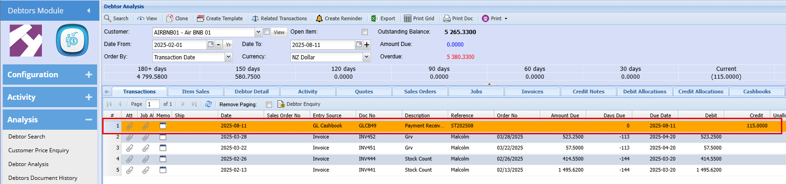This screenshot has width=786, height=184.
Task: Click the Related Transactions scales icon
Action: point(255,18)
